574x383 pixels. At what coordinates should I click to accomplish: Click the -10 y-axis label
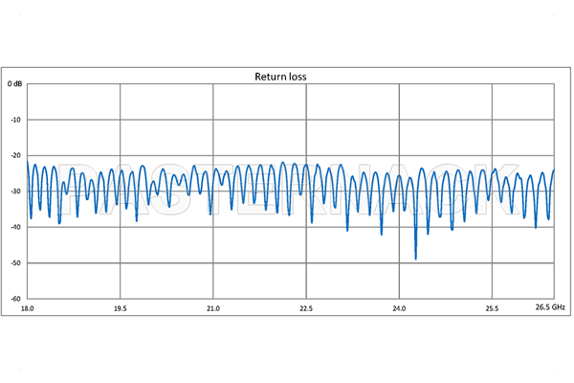coord(16,120)
